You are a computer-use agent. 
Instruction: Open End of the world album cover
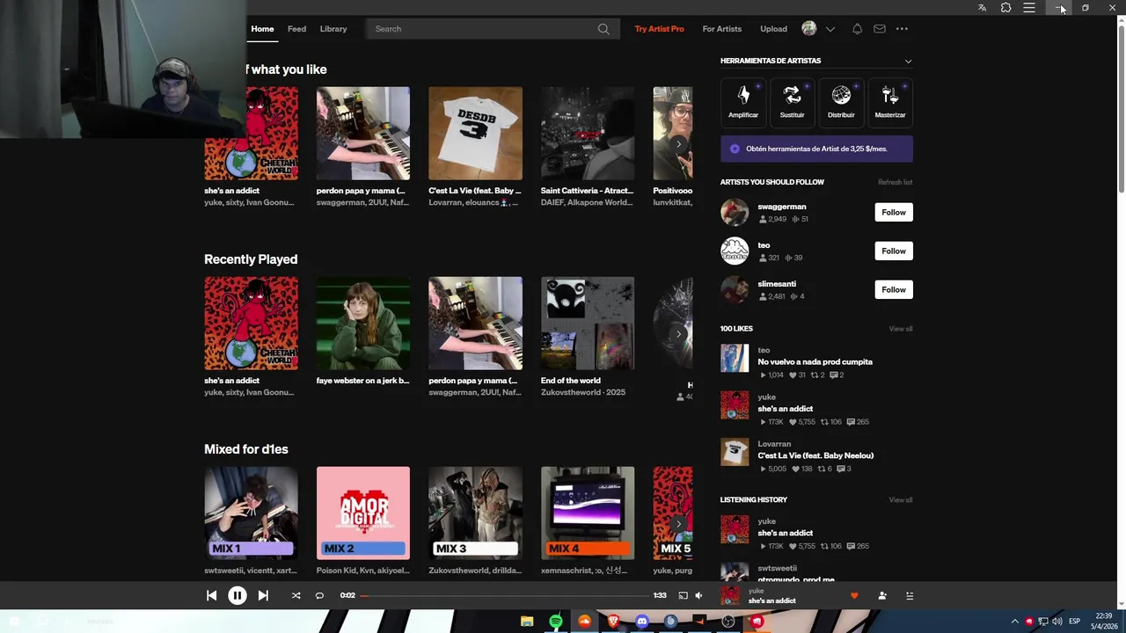[x=587, y=324]
